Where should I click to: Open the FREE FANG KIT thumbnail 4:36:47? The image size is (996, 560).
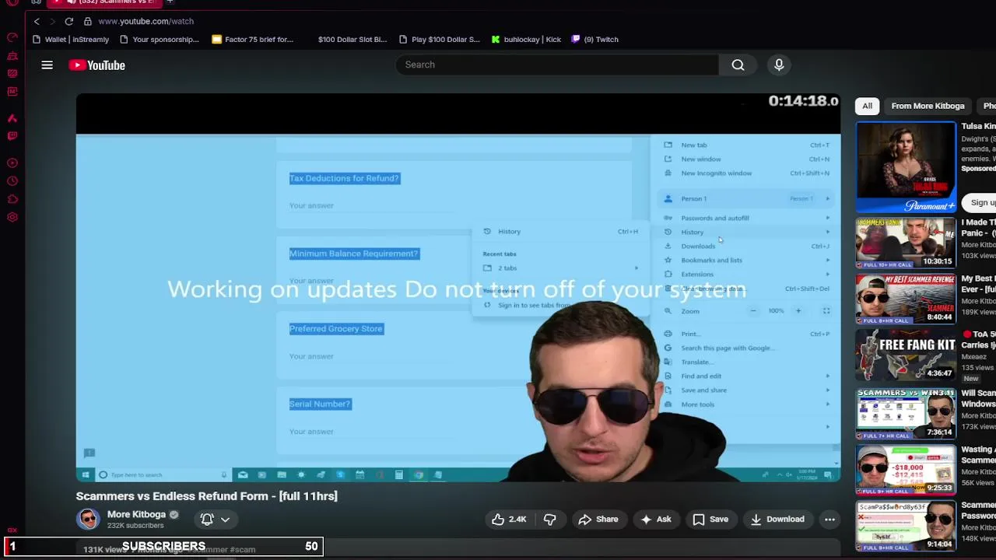pyautogui.click(x=906, y=355)
